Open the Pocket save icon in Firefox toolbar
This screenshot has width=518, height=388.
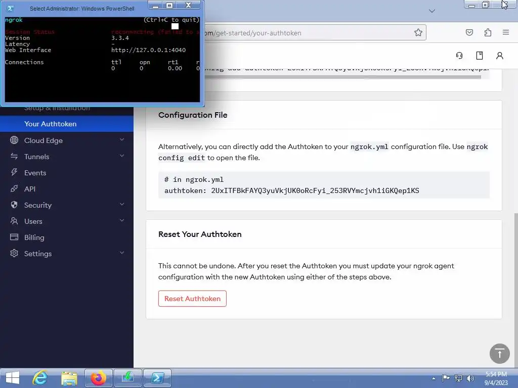tap(469, 32)
